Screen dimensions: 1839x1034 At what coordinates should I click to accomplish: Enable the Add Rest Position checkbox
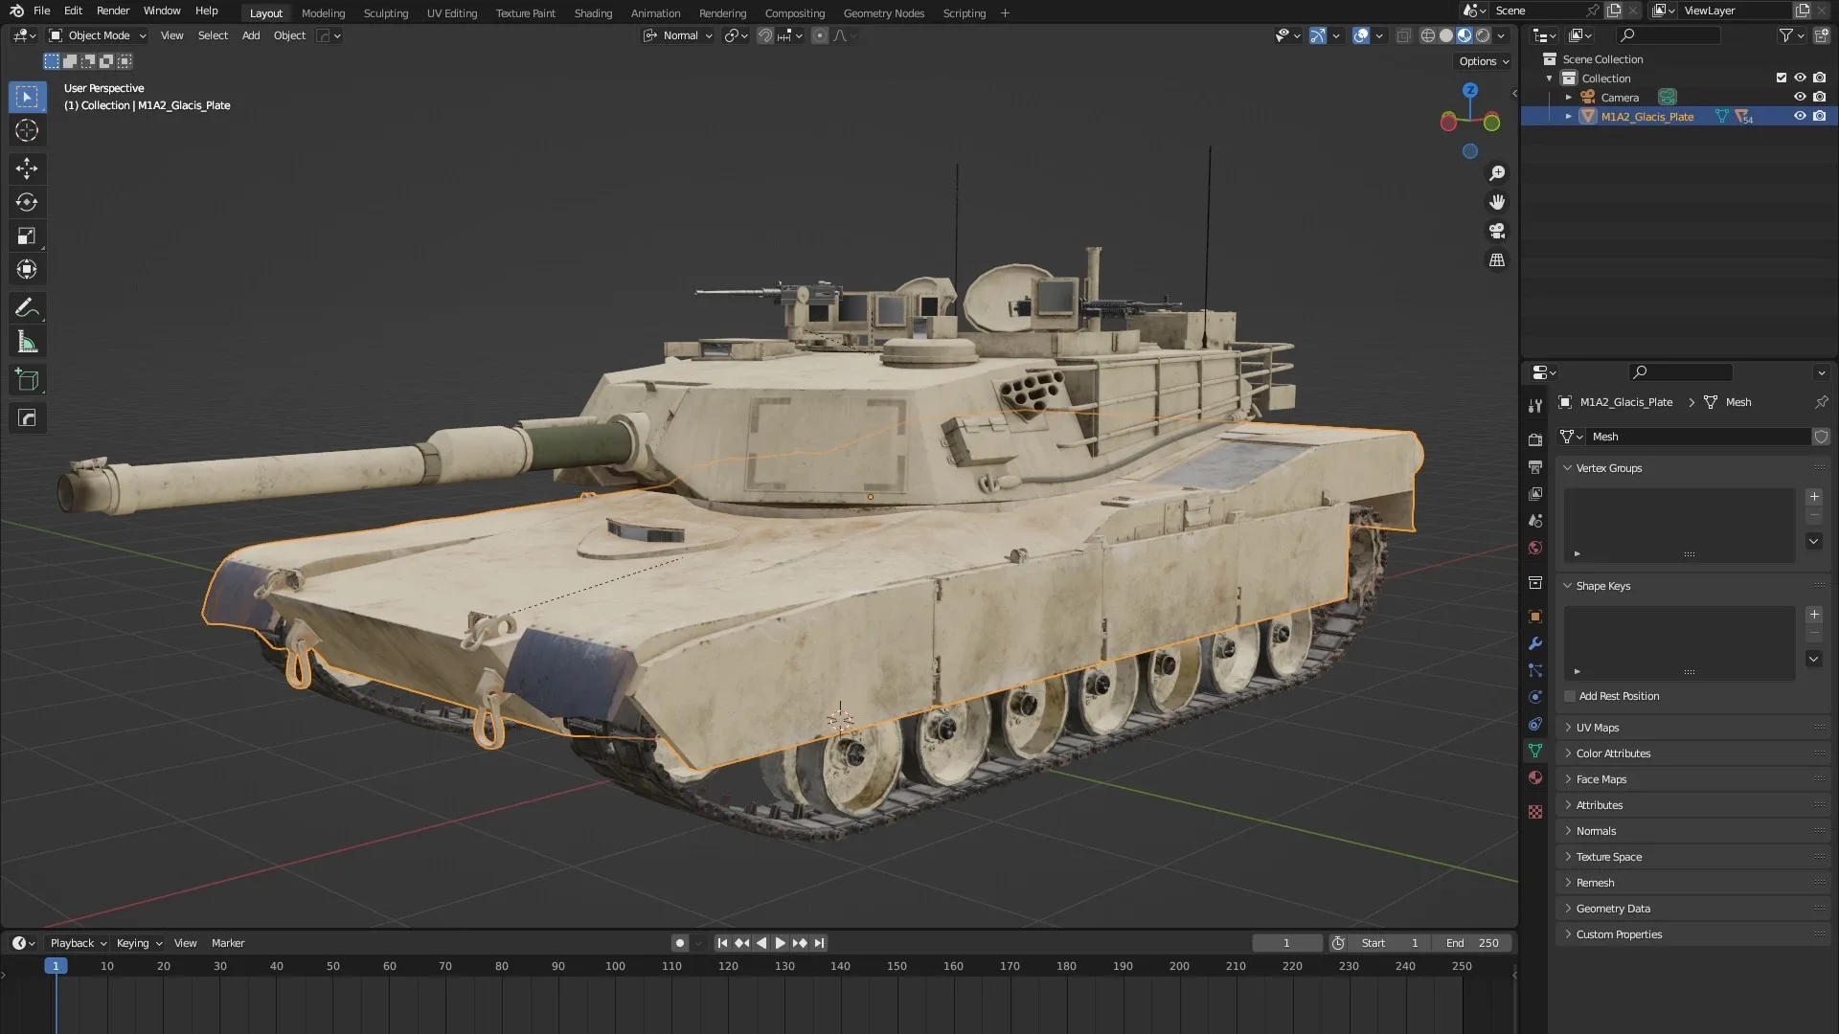point(1570,696)
